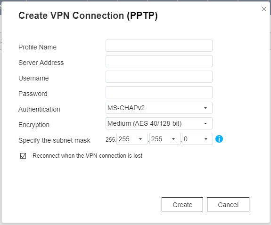Image resolution: width=271 pixels, height=225 pixels.
Task: Click the Username label text
Action: [33, 78]
